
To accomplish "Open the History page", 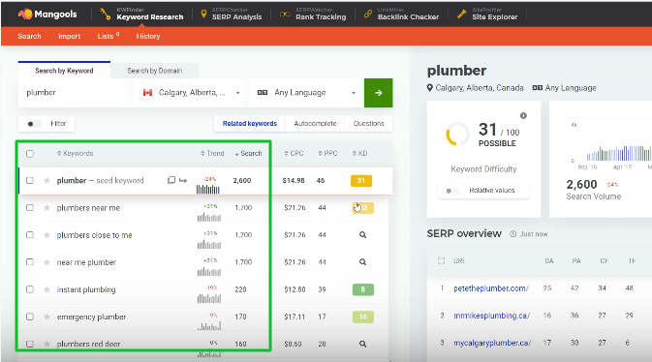I will pos(148,36).
